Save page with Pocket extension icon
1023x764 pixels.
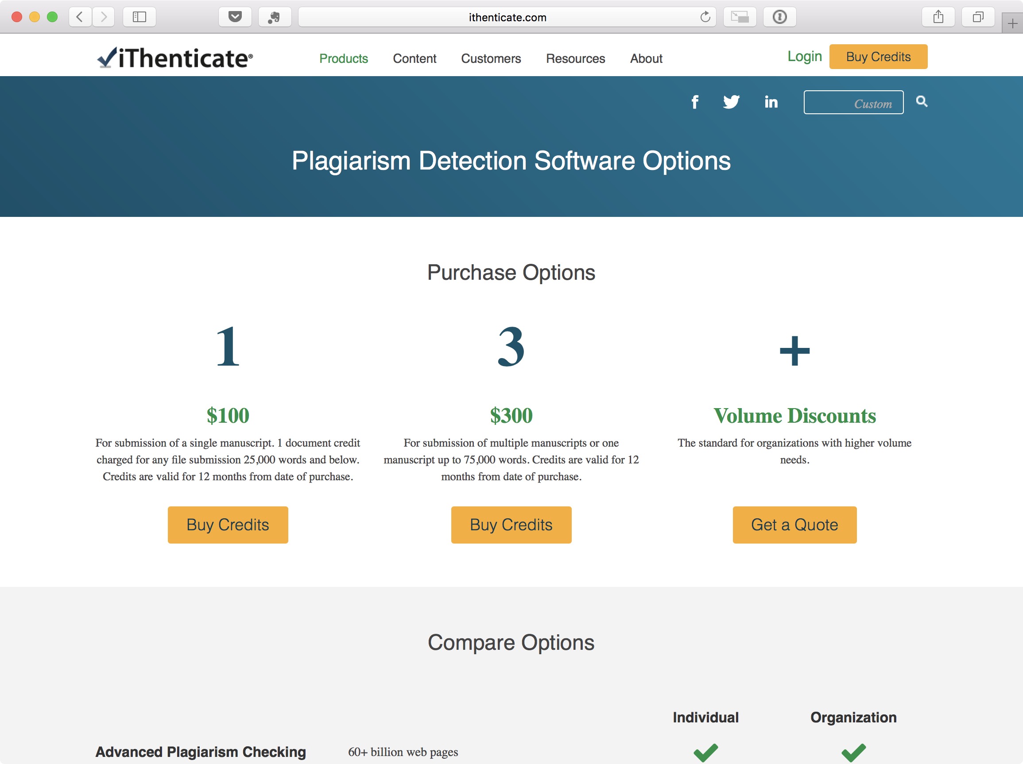coord(235,17)
